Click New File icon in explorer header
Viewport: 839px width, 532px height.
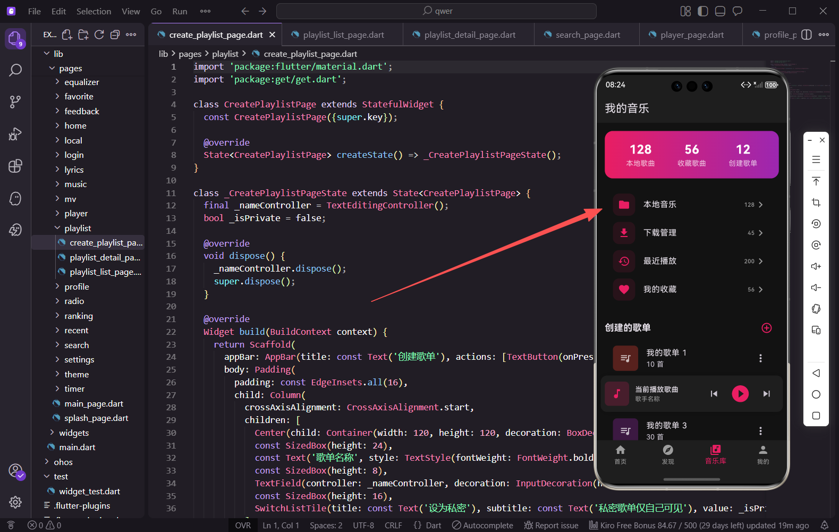point(67,35)
